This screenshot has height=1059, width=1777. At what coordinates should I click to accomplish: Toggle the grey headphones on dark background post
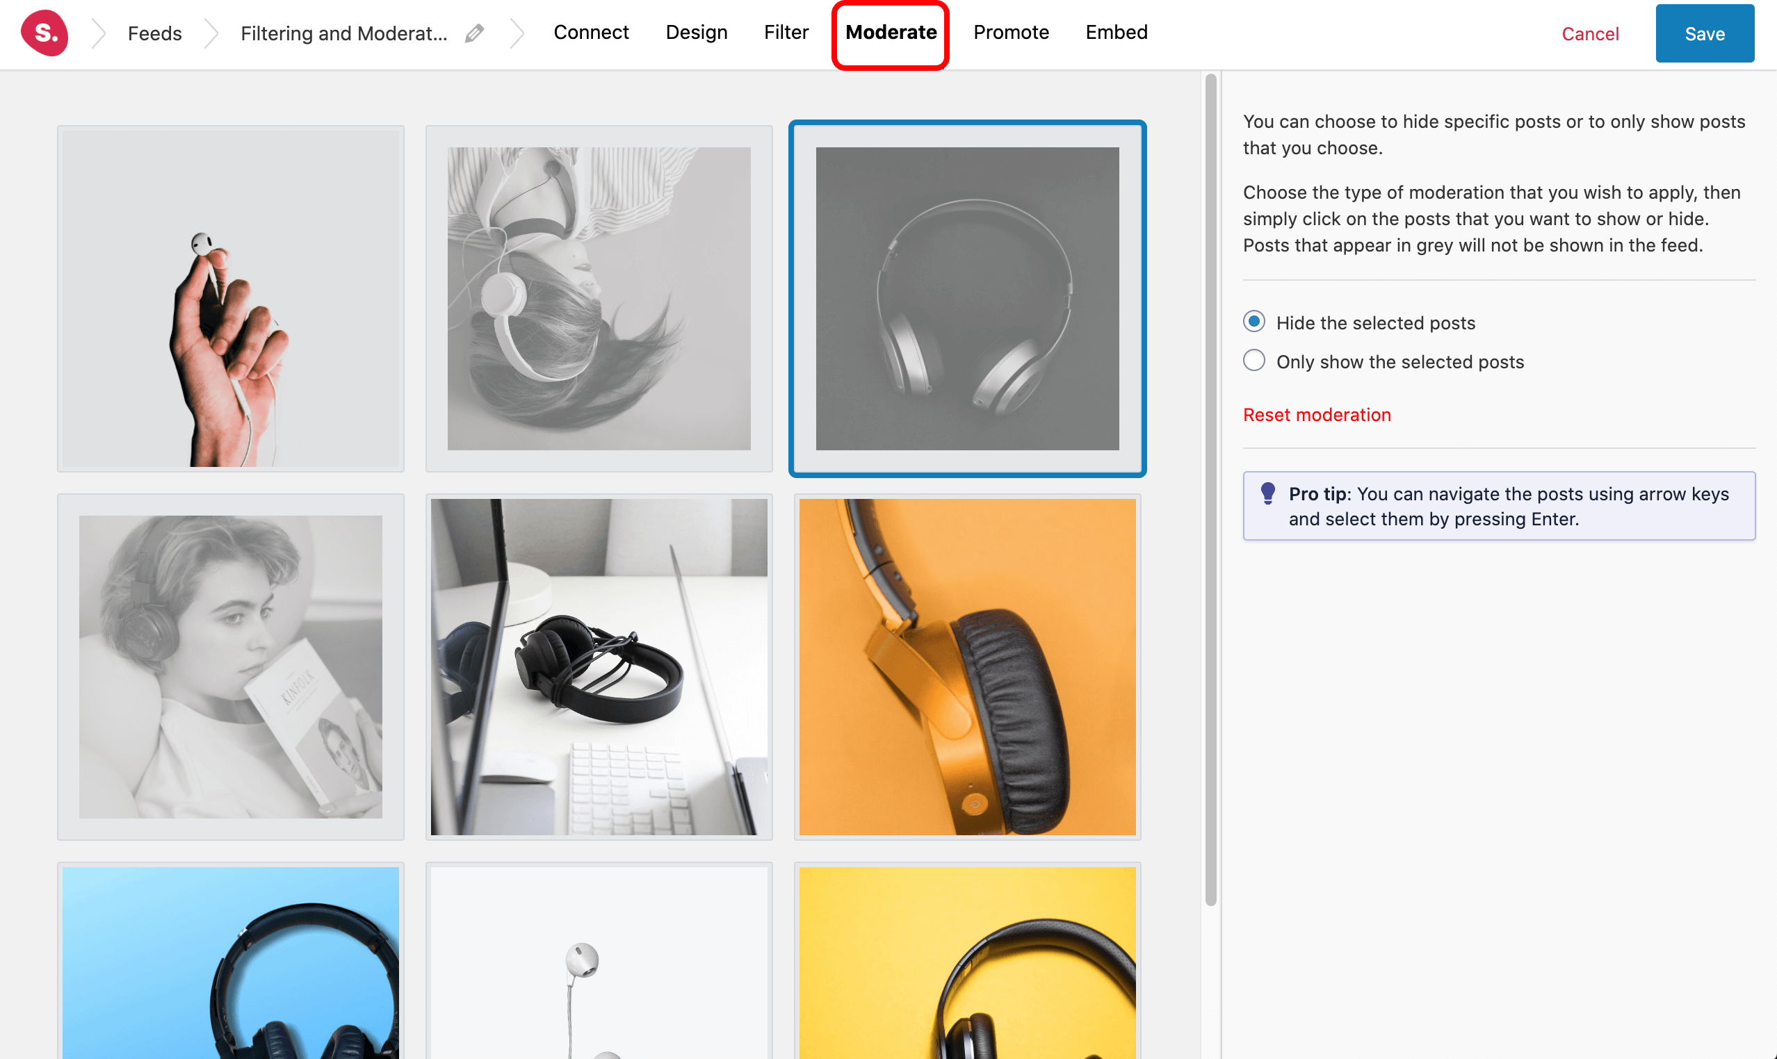pos(967,298)
